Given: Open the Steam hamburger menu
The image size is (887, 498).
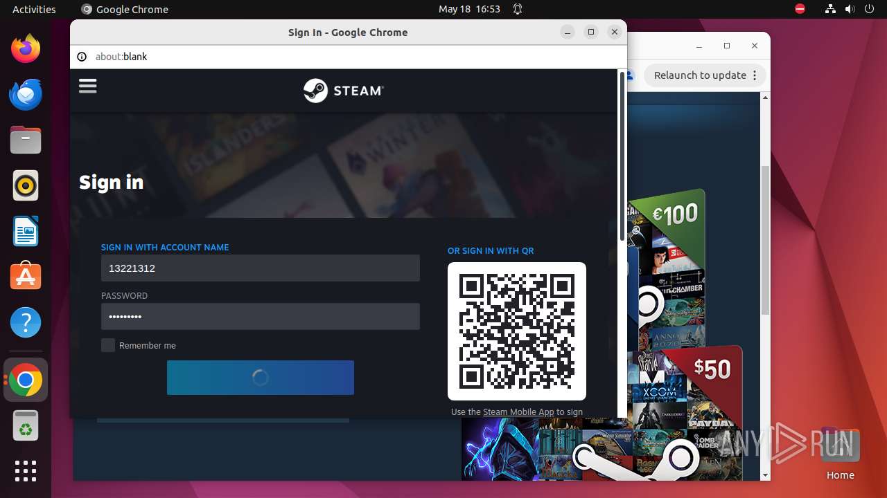Looking at the screenshot, I should pos(88,86).
